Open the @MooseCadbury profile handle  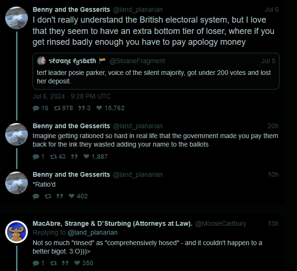coord(221,223)
